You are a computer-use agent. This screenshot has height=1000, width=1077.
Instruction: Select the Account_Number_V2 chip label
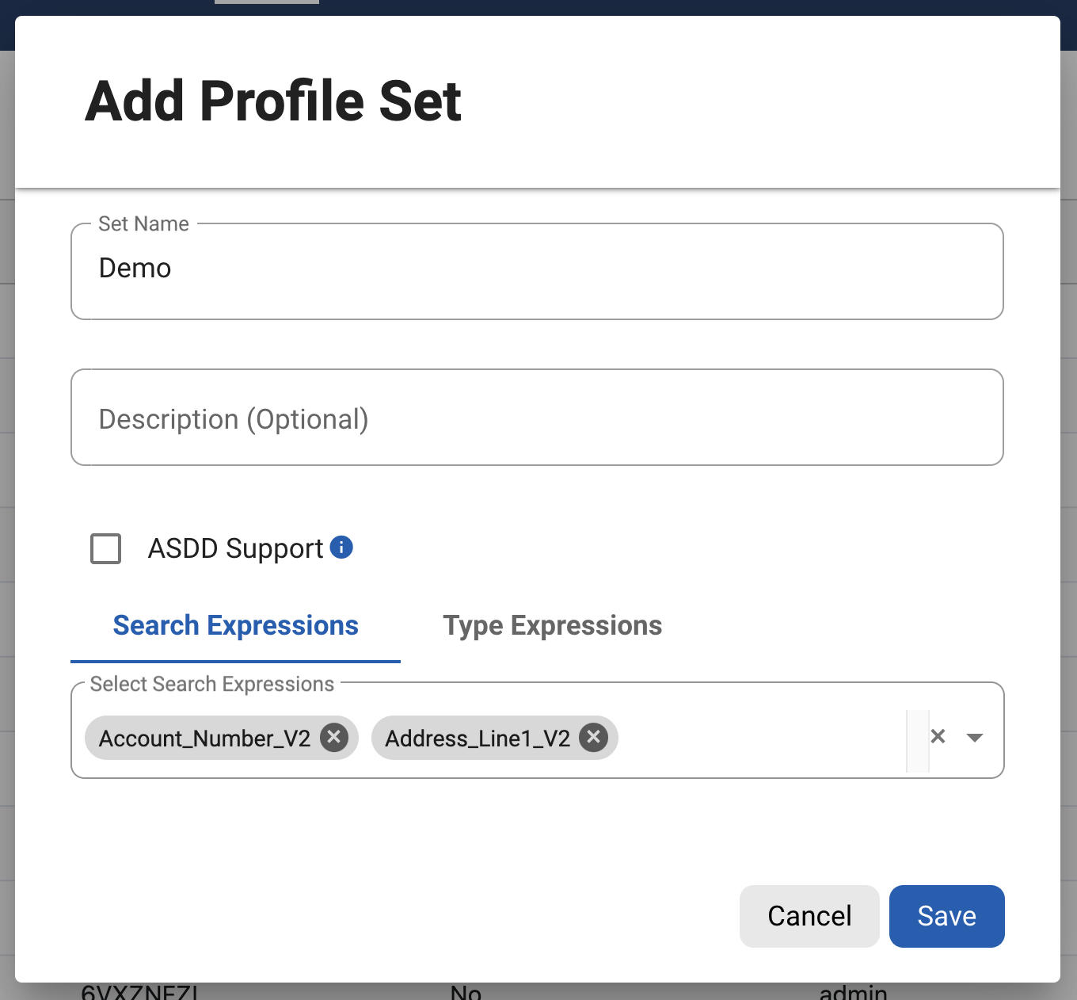click(204, 739)
